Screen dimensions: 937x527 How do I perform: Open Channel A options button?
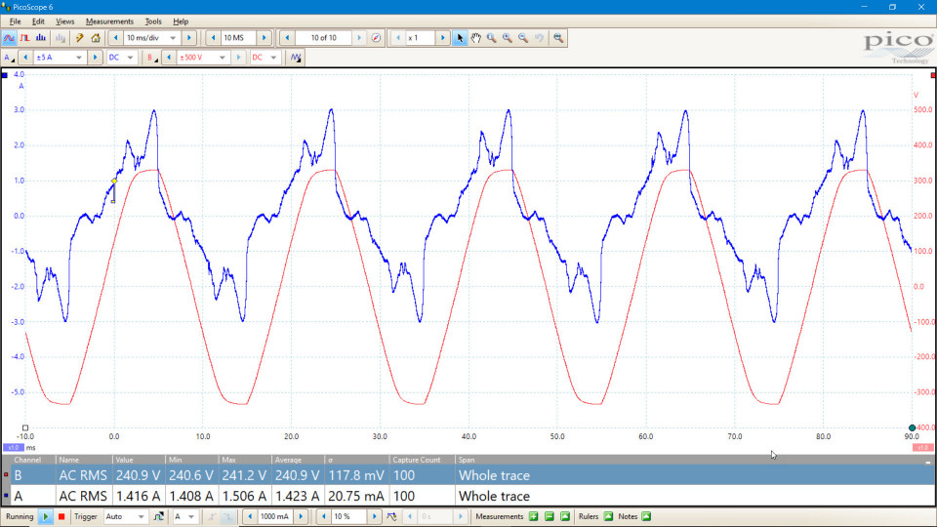[x=9, y=58]
